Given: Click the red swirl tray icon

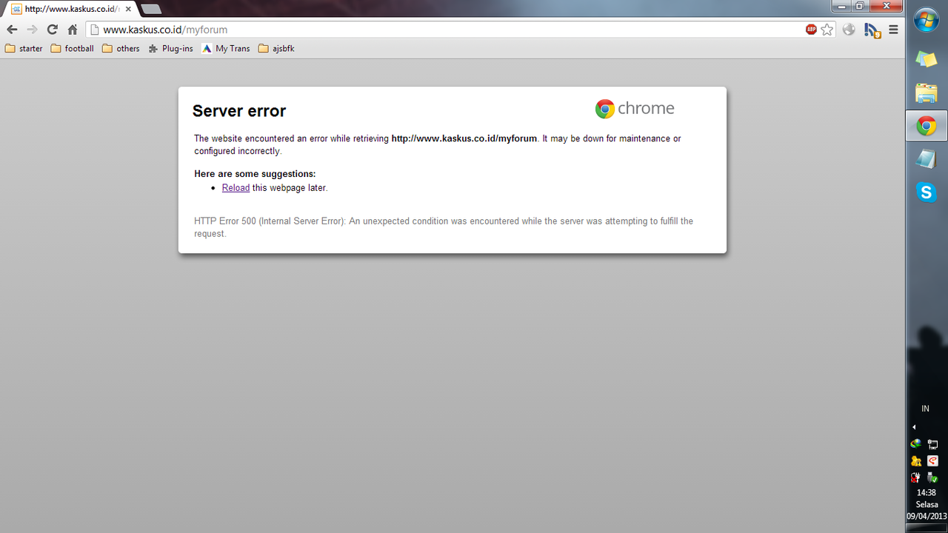Looking at the screenshot, I should click(x=933, y=460).
